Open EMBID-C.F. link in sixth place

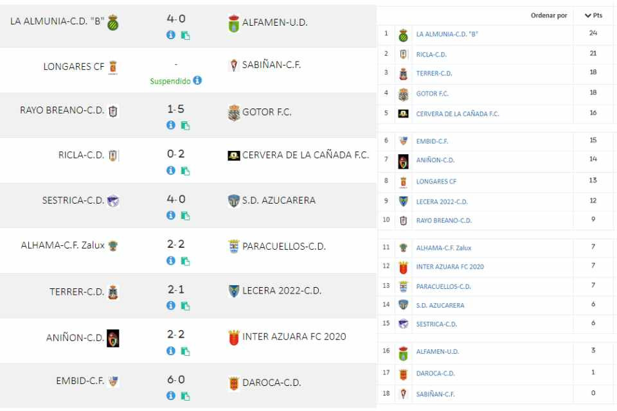click(432, 141)
